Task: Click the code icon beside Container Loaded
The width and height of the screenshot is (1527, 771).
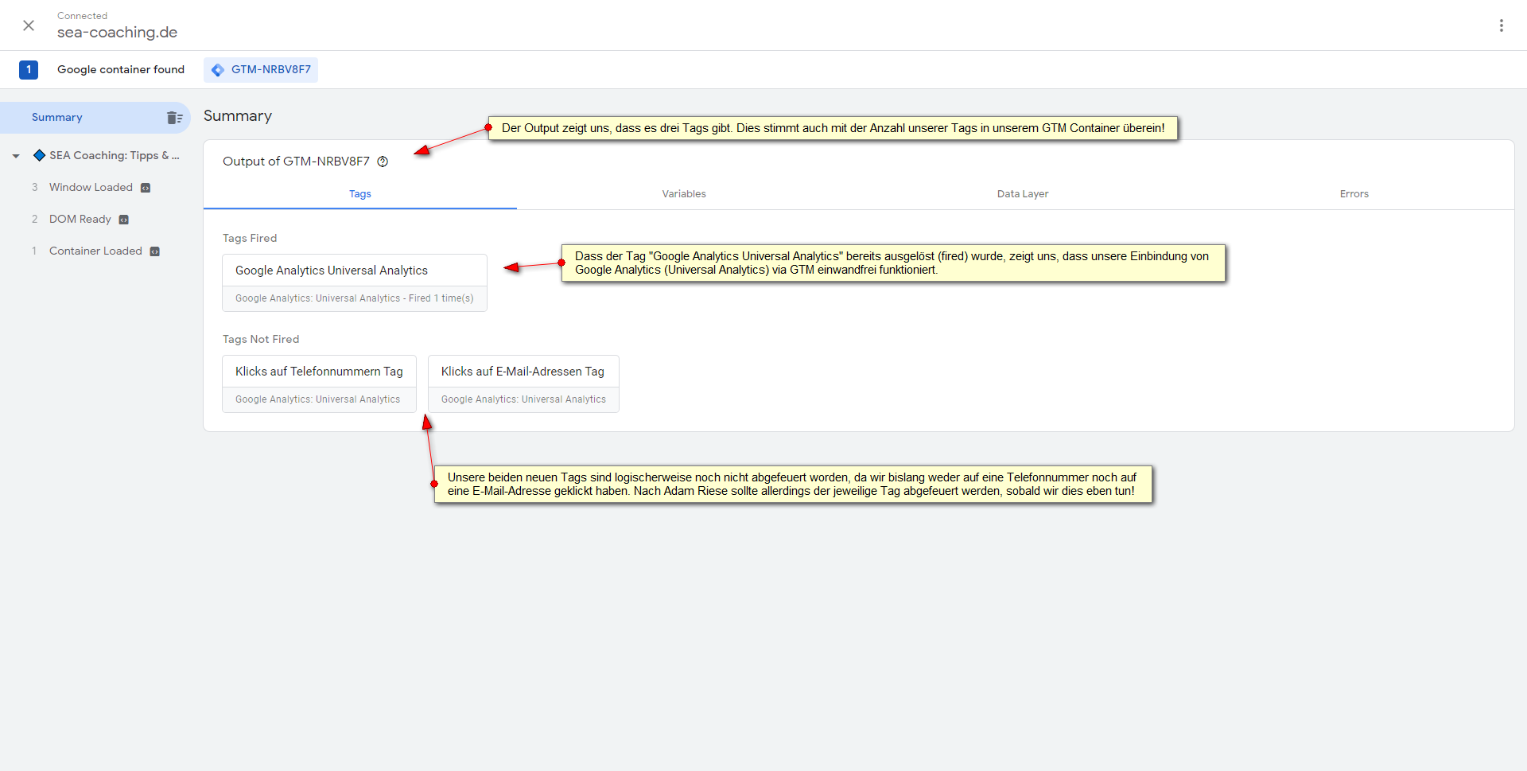Action: coord(155,251)
